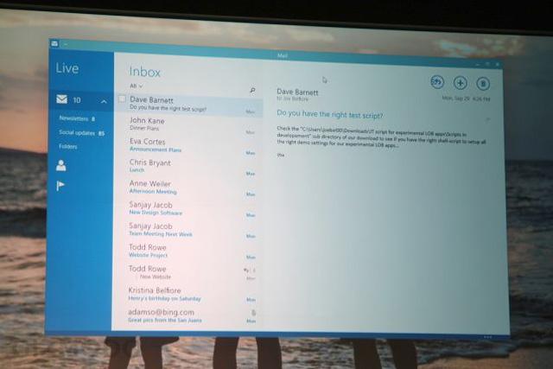Image resolution: width=553 pixels, height=369 pixels.
Task: Open adamso@bing.com Great pics message
Action: 188,316
